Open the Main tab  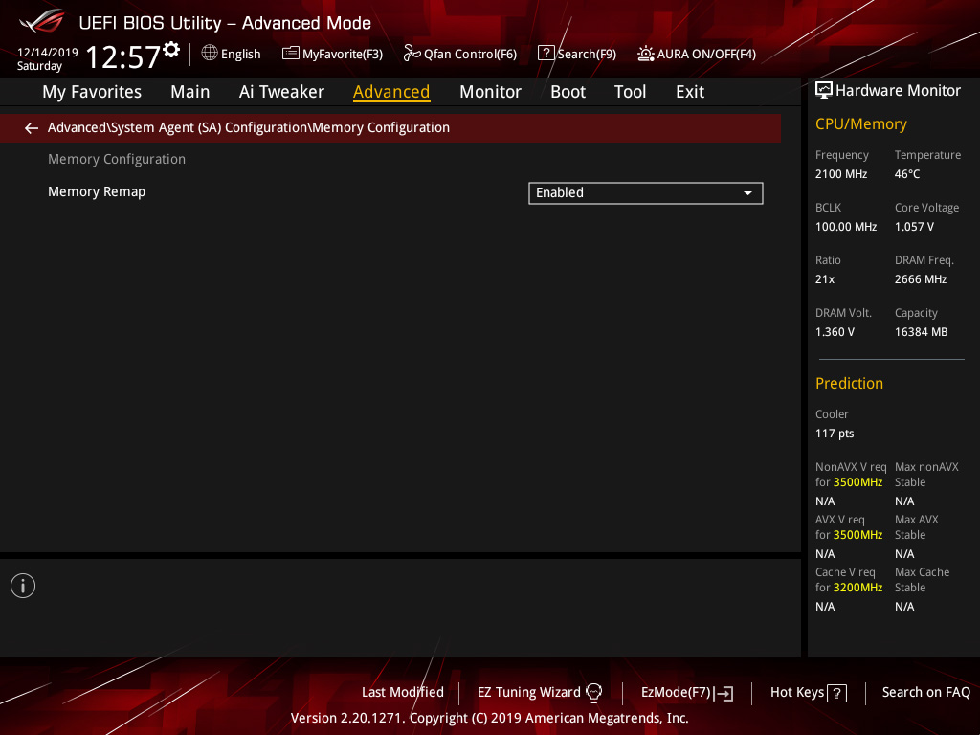coord(190,92)
